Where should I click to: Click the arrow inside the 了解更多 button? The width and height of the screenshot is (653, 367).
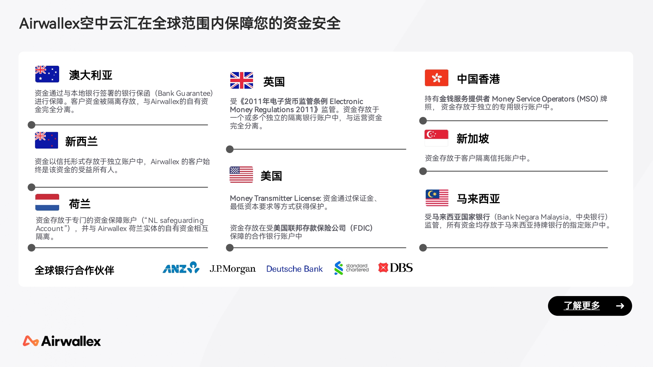[620, 306]
